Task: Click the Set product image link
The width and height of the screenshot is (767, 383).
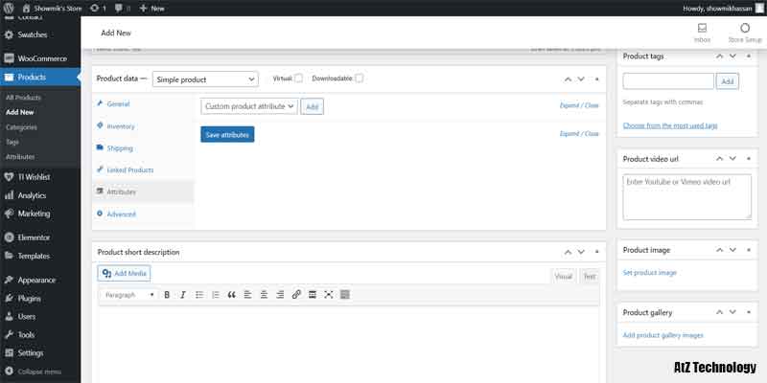Action: click(x=649, y=273)
